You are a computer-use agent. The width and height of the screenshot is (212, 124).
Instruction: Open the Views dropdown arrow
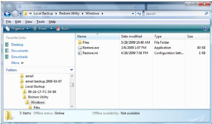(x=51, y=29)
